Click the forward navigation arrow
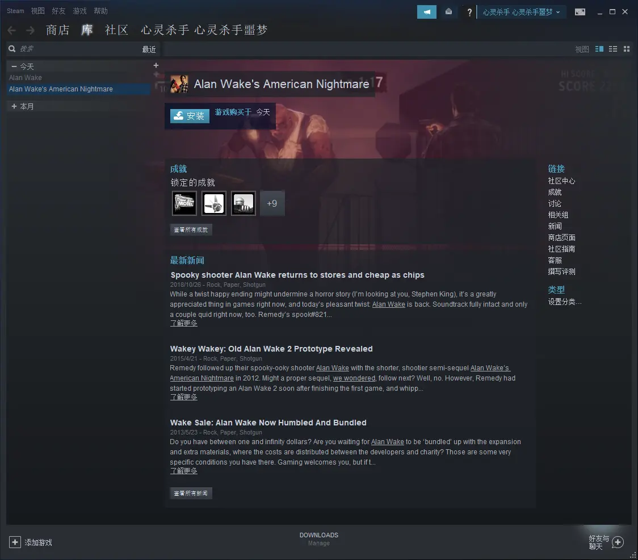 (x=30, y=30)
